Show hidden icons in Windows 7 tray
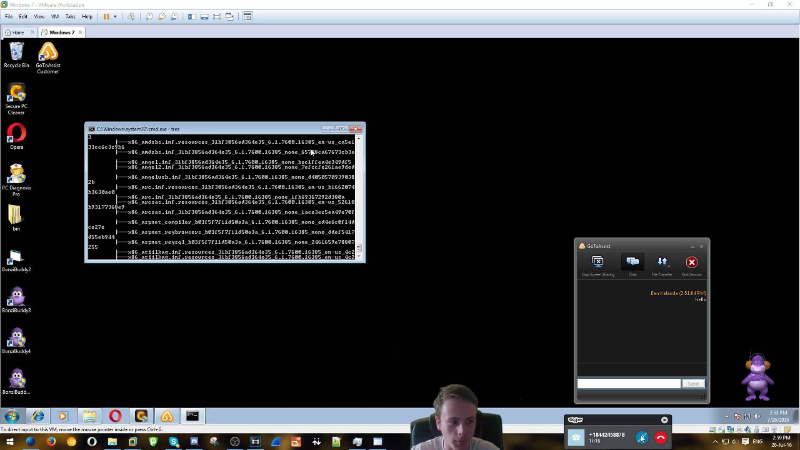The image size is (800, 450). (x=726, y=416)
